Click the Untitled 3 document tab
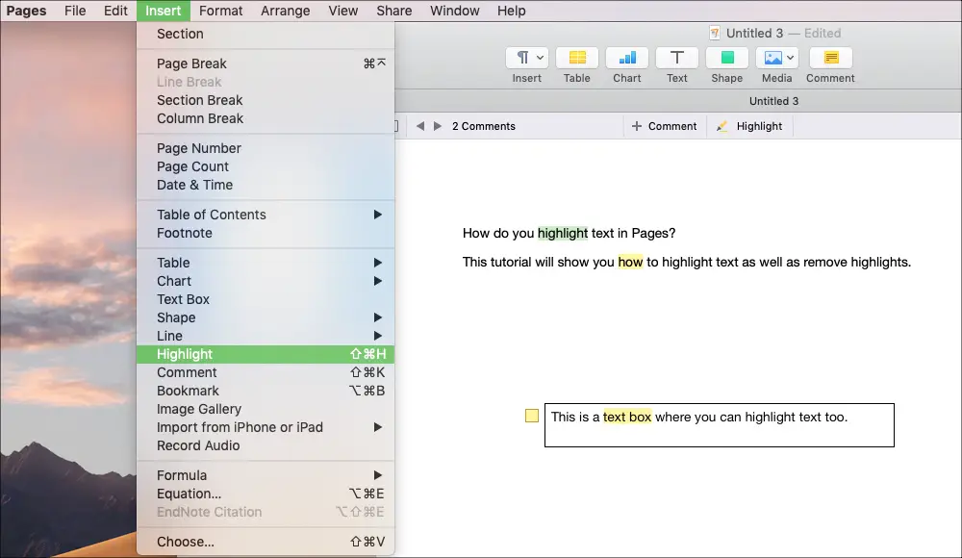 click(x=773, y=101)
